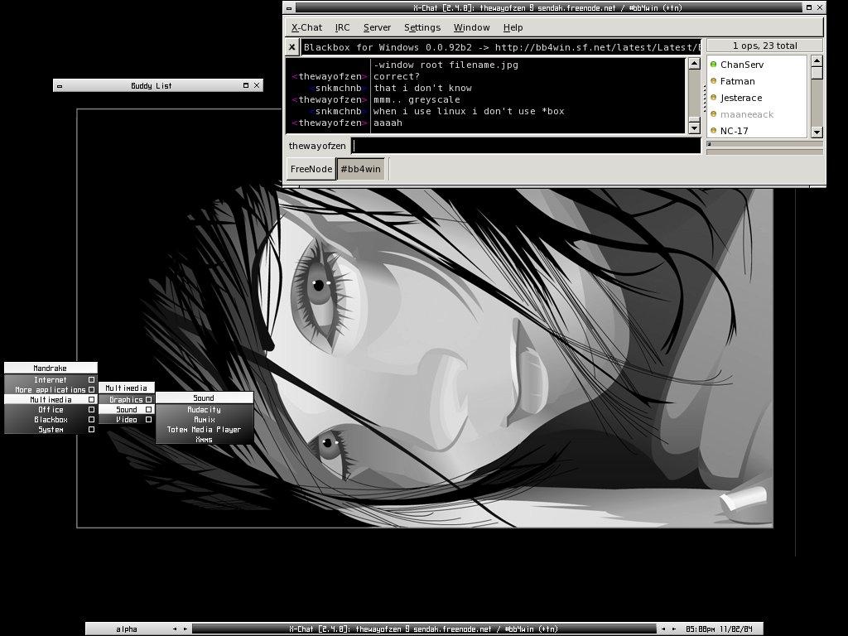Close the channel with the X beside topic

tap(292, 47)
